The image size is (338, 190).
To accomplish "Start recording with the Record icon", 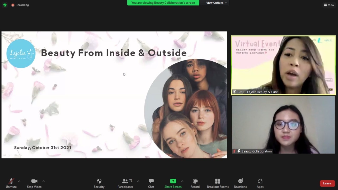I will pos(195,181).
